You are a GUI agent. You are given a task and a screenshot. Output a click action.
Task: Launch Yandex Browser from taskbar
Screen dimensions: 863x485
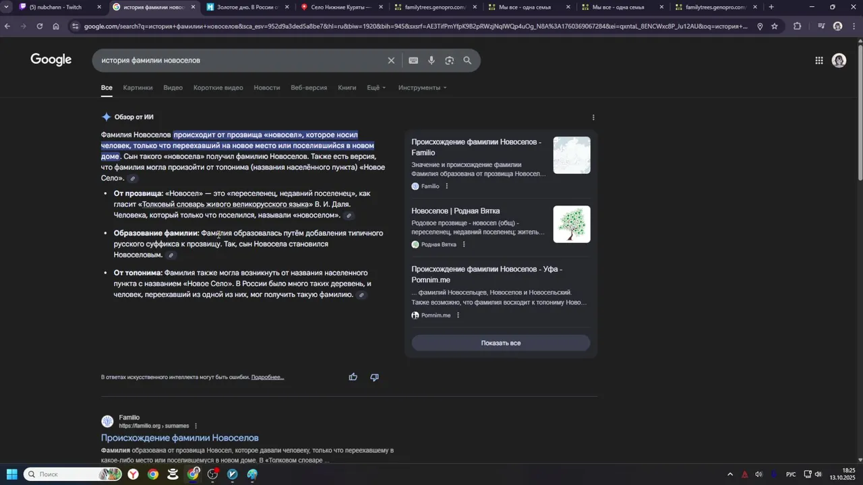134,474
